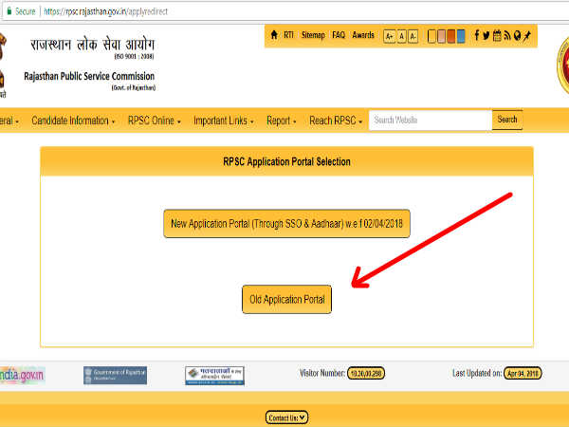Expand the Candidate Information menu
The height and width of the screenshot is (427, 569).
click(x=73, y=121)
